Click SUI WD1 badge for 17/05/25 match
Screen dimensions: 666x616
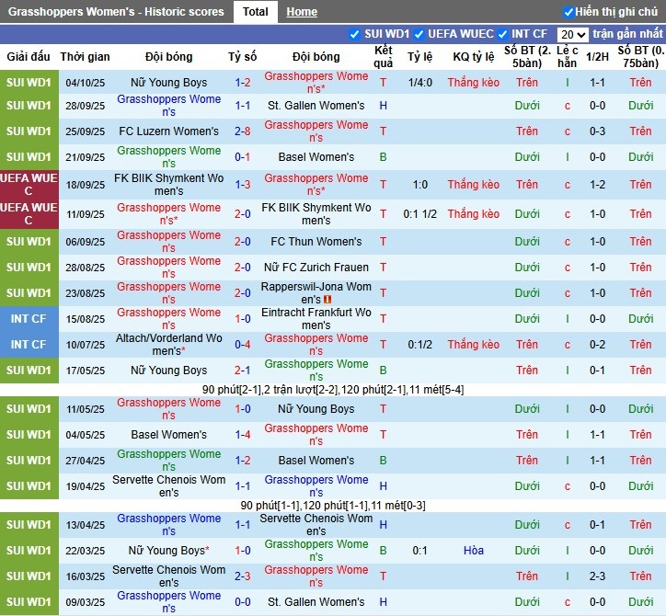(x=29, y=371)
